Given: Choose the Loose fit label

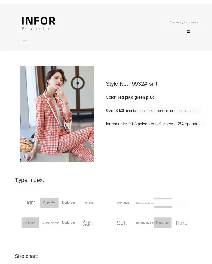Looking at the screenshot, I should [88, 203].
